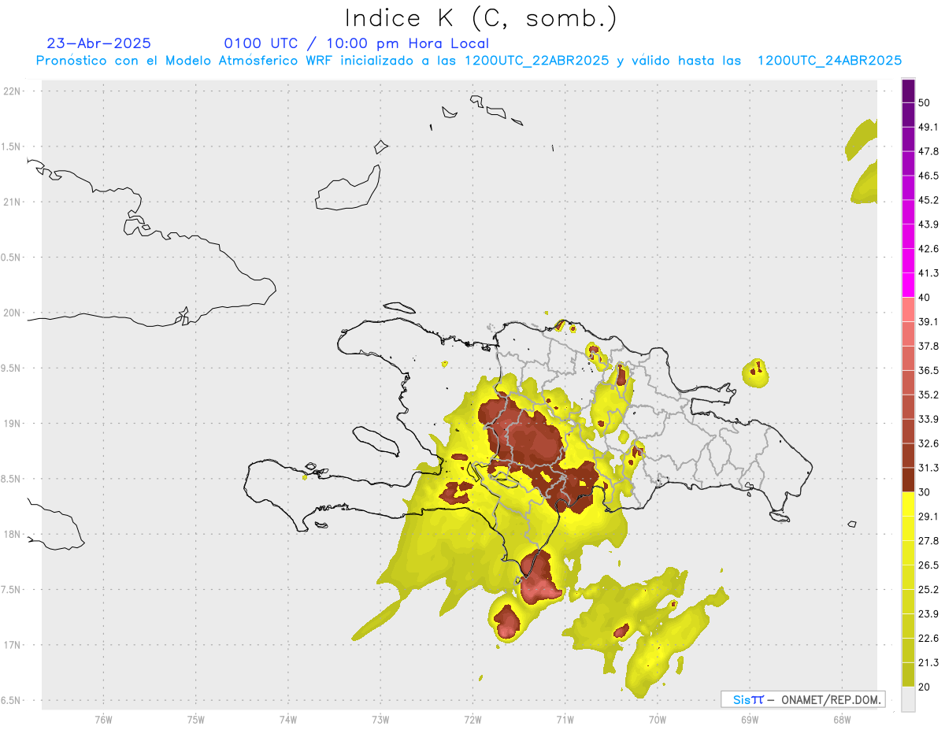Click the colorbar label '50'

pyautogui.click(x=925, y=103)
